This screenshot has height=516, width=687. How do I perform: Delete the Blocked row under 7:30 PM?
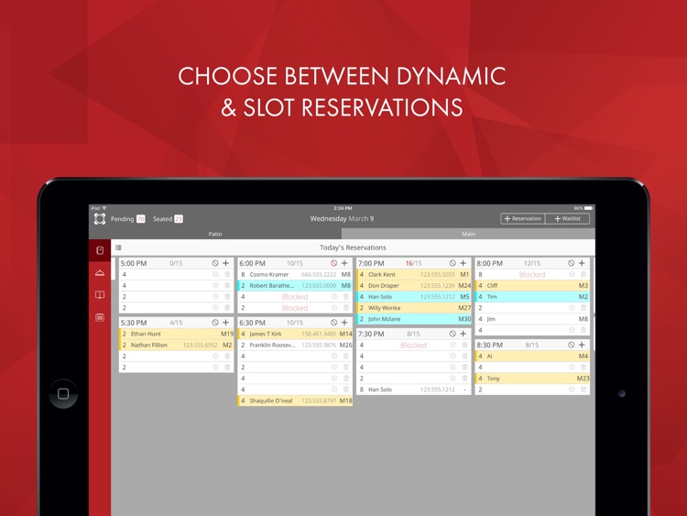click(464, 345)
